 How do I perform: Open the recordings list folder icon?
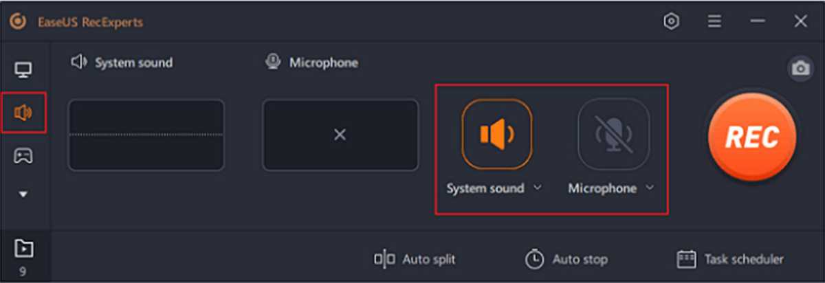(23, 248)
